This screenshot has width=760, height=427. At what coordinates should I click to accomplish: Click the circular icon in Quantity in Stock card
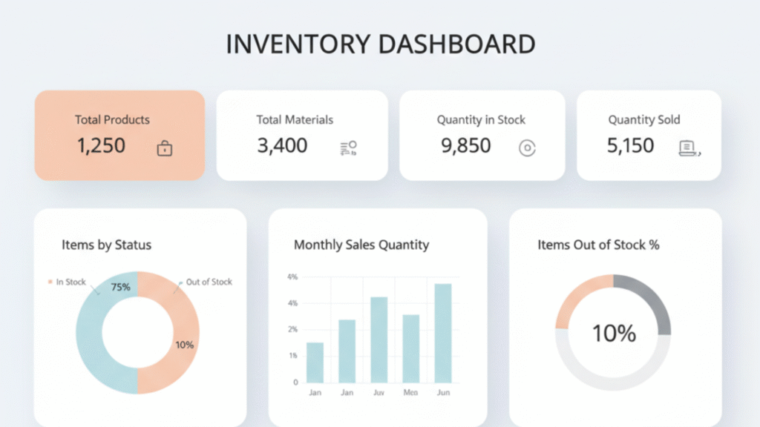click(526, 148)
